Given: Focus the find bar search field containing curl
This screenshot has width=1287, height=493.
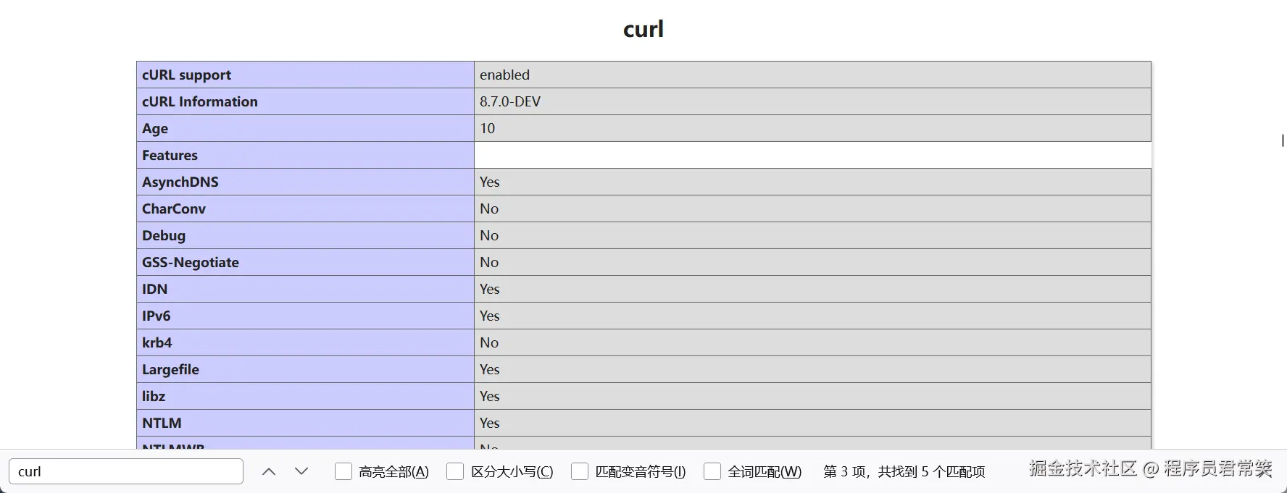Looking at the screenshot, I should coord(126,471).
